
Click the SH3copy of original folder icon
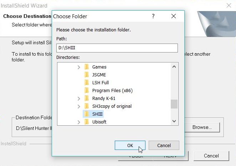pyautogui.click(x=87, y=106)
